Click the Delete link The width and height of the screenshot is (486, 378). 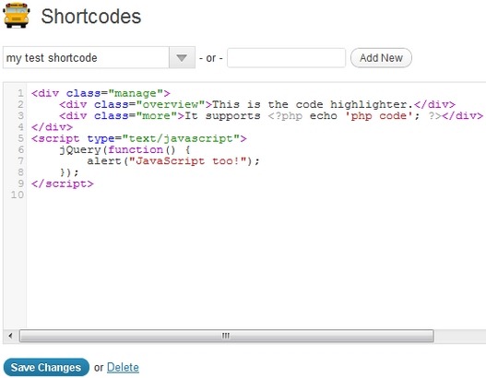pyautogui.click(x=123, y=368)
